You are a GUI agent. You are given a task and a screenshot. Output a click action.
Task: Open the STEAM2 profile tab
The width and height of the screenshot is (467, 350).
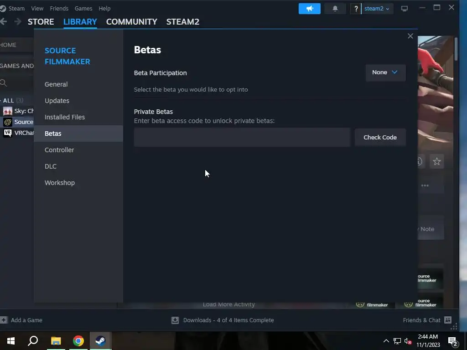182,22
